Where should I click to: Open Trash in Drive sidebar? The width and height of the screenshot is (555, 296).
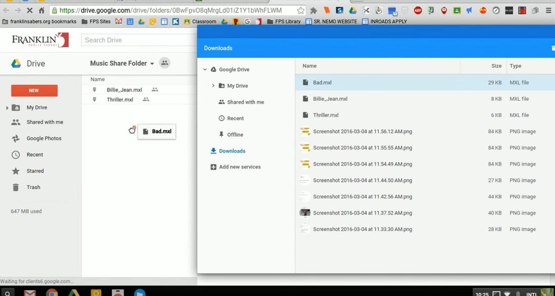pyautogui.click(x=33, y=187)
